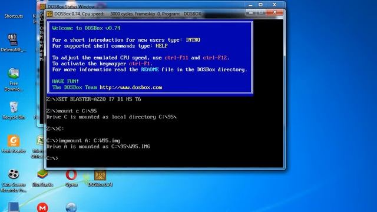Click the README word in the console
The width and height of the screenshot is (377, 212).
click(x=150, y=69)
